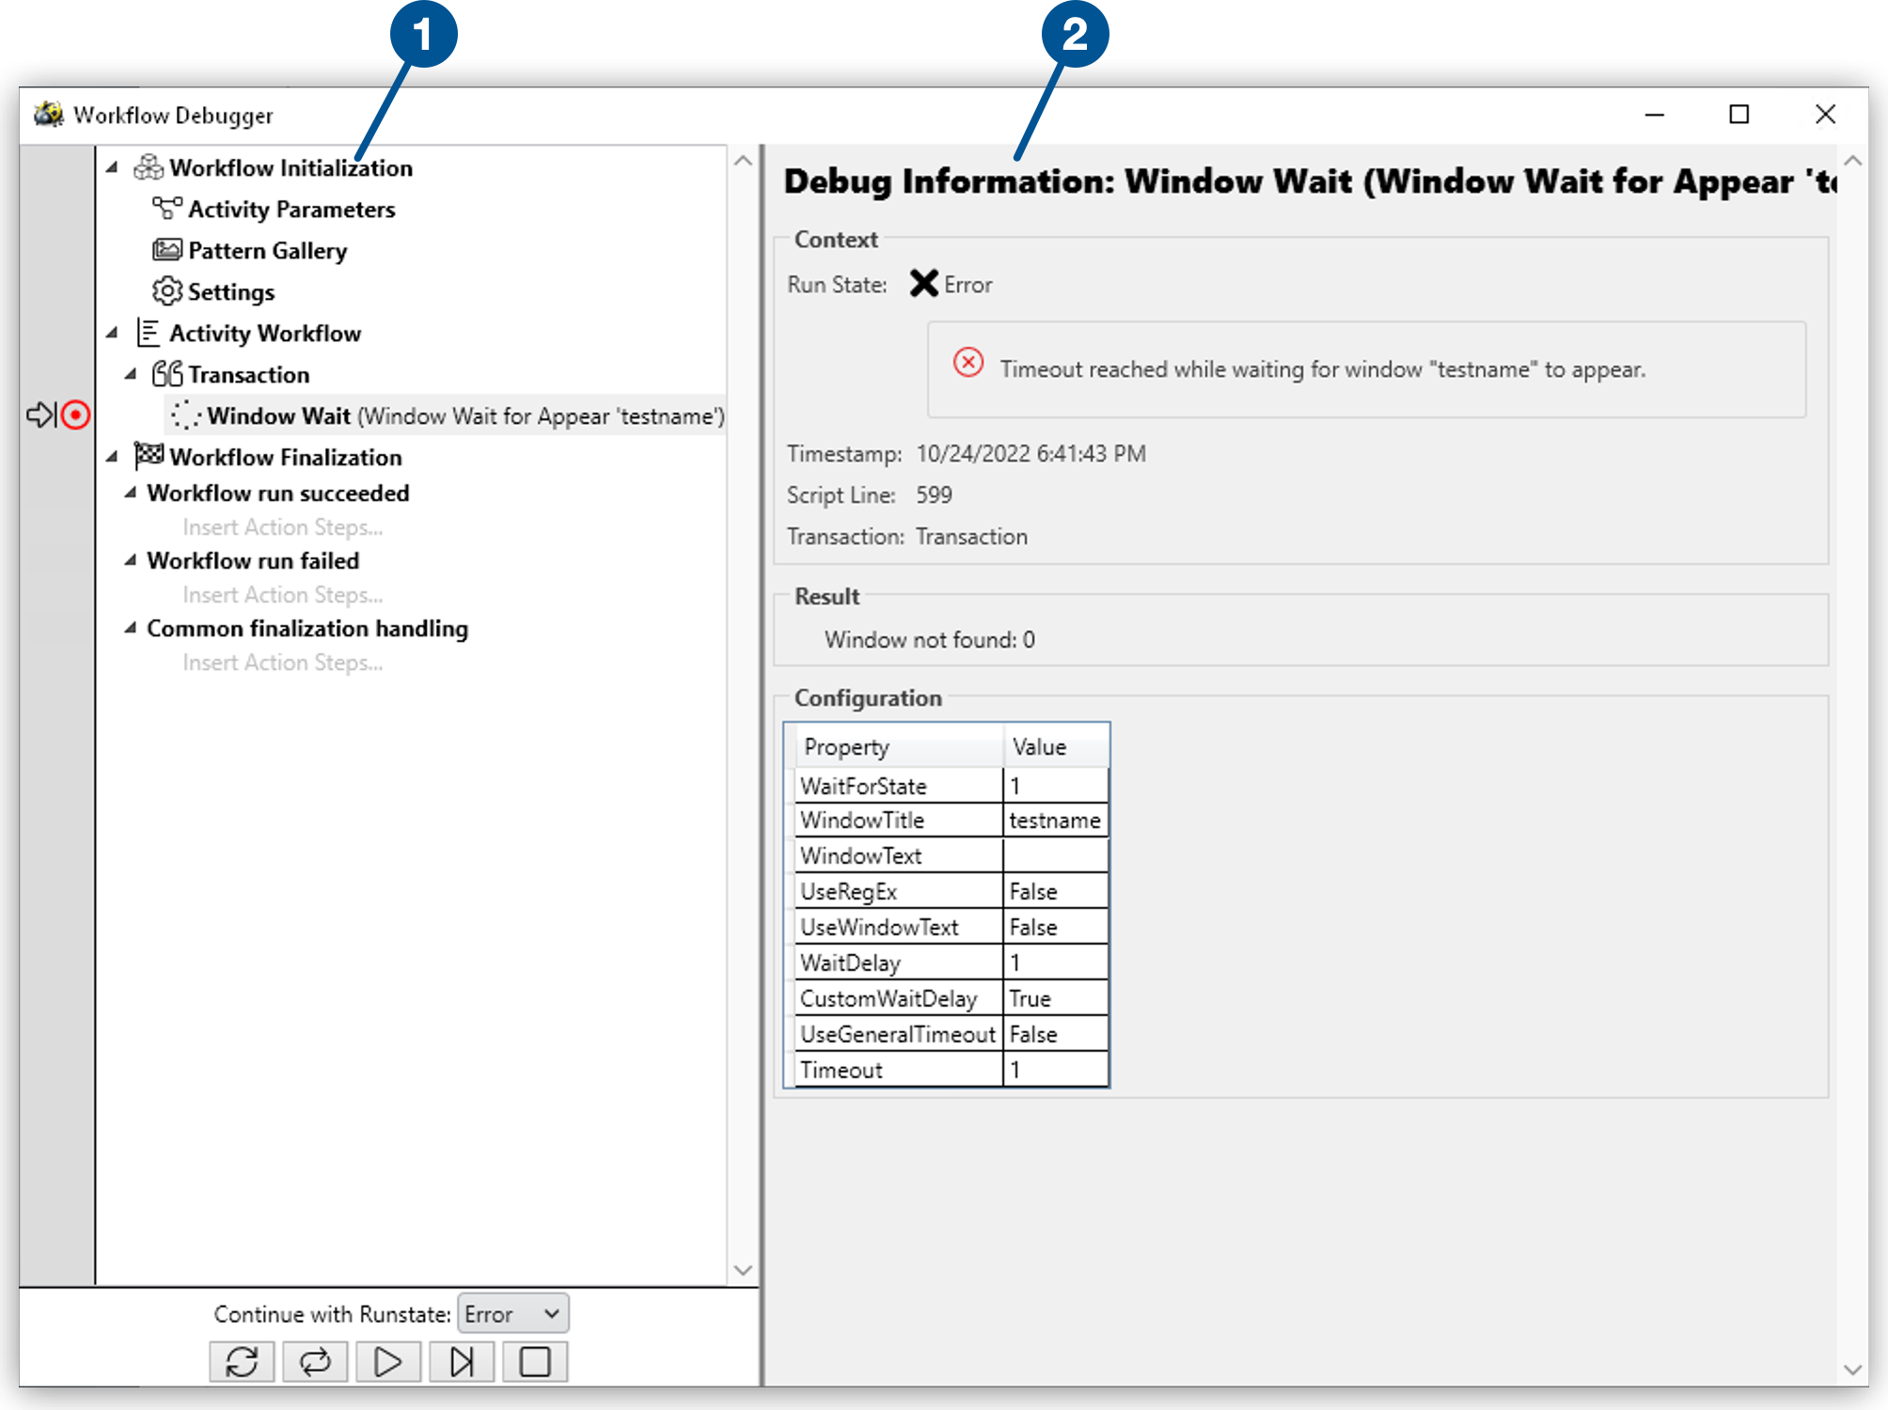Click the Error X icon beside Run State
Image resolution: width=1888 pixels, height=1410 pixels.
pyautogui.click(x=923, y=284)
